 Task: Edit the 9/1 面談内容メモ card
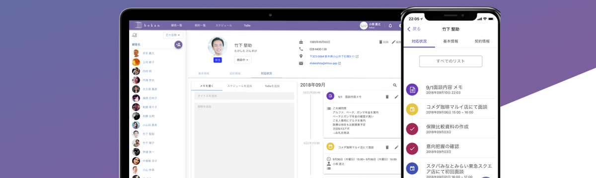tap(396, 96)
